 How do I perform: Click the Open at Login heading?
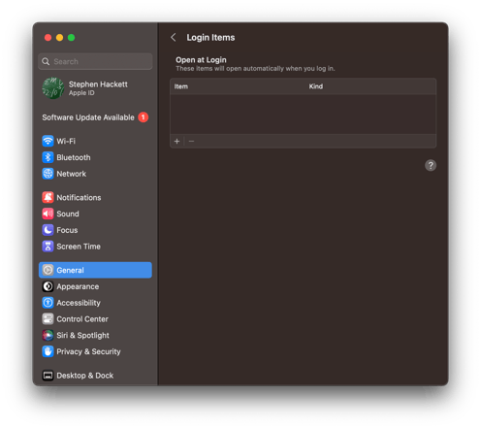[201, 60]
